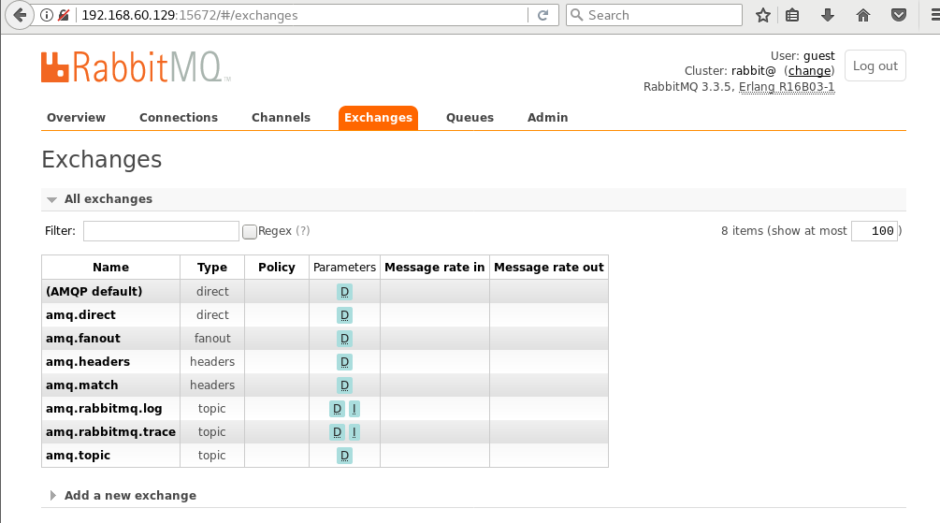The height and width of the screenshot is (523, 940).
Task: Click the D badge in amq.headers row
Action: point(345,362)
